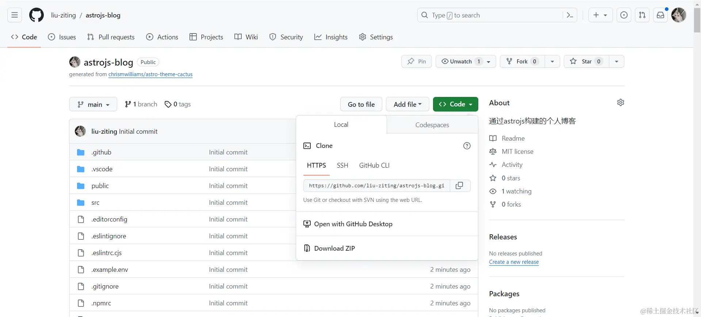701x317 pixels.
Task: Open the create new plus dropdown
Action: 601,15
